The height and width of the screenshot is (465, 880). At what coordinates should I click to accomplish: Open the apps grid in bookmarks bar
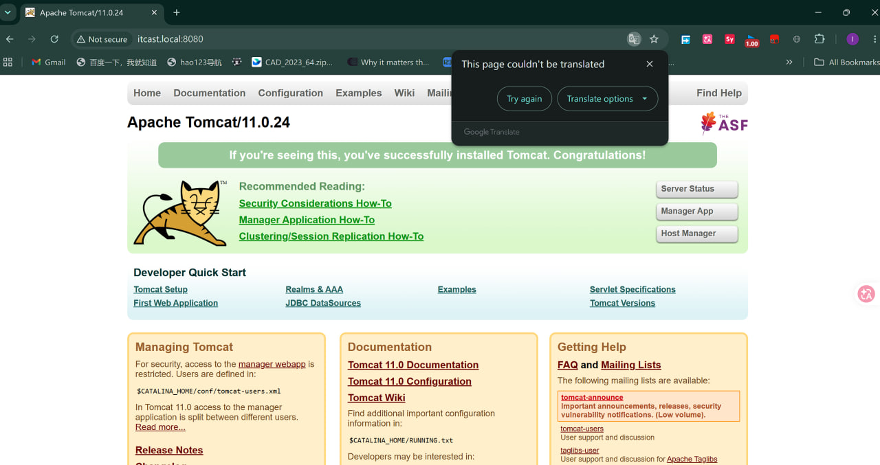click(x=8, y=62)
